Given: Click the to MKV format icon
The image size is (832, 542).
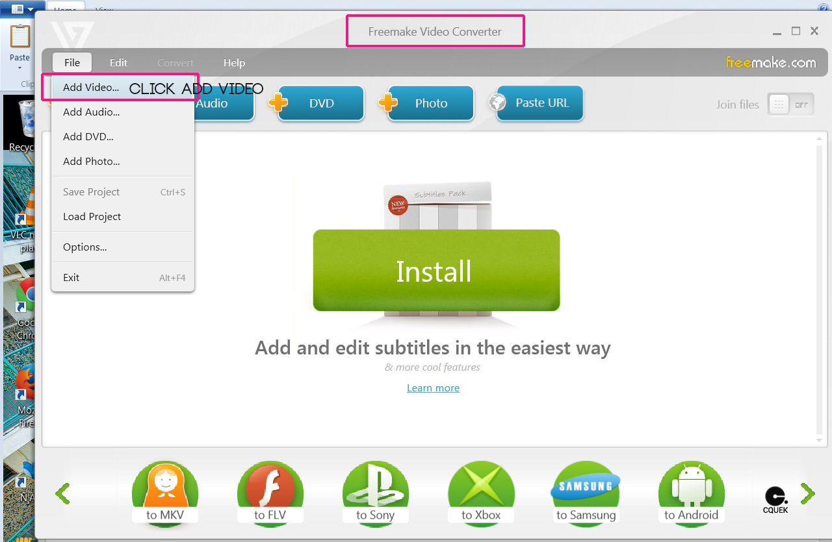Looking at the screenshot, I should [x=165, y=493].
